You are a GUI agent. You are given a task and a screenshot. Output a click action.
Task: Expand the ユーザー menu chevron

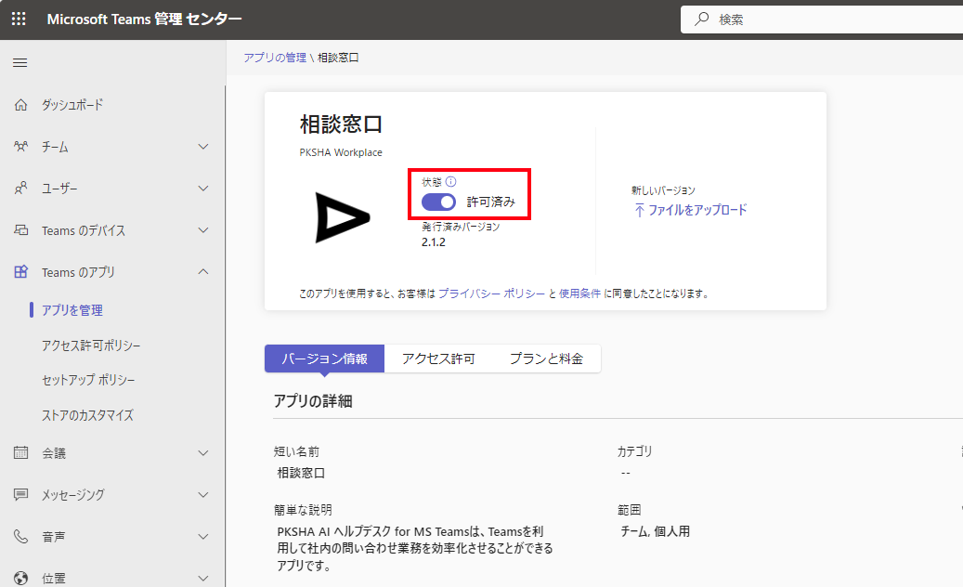click(x=203, y=189)
